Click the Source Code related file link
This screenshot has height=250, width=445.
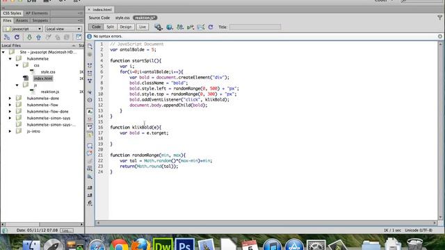click(99, 17)
